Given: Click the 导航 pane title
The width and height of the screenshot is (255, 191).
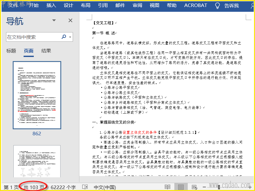Looking at the screenshot, I should (x=15, y=21).
